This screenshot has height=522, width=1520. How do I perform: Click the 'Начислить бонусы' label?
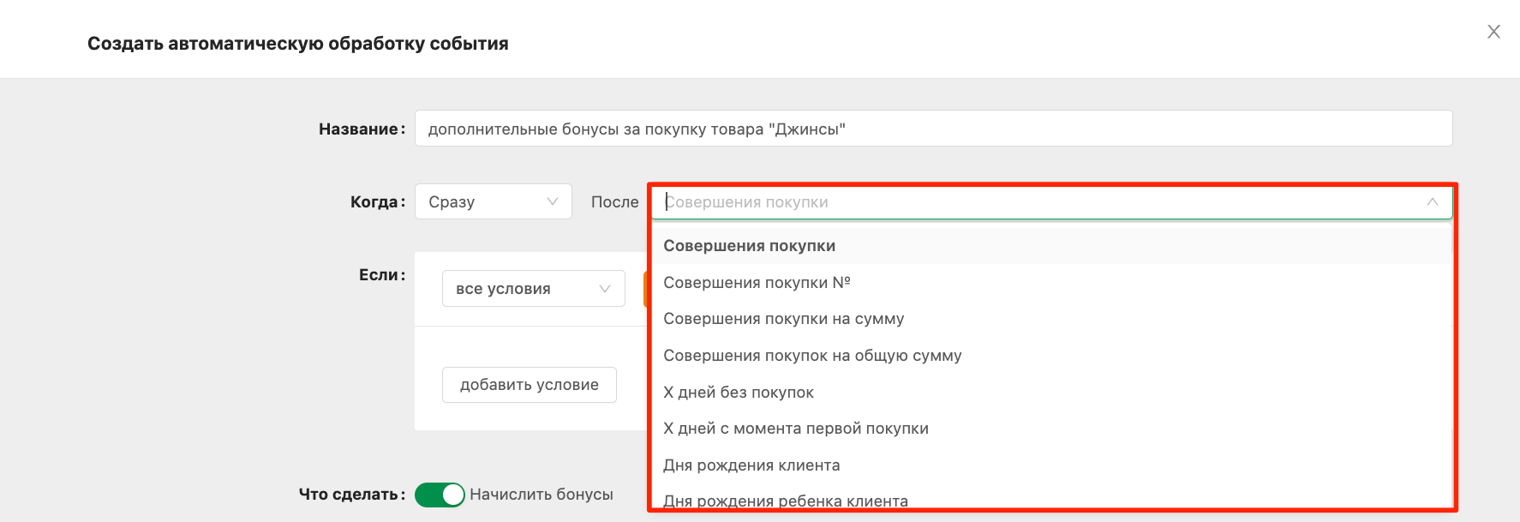[542, 495]
